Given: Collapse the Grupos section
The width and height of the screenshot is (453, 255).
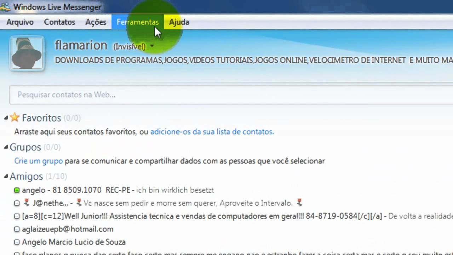Looking at the screenshot, I should pyautogui.click(x=6, y=147).
